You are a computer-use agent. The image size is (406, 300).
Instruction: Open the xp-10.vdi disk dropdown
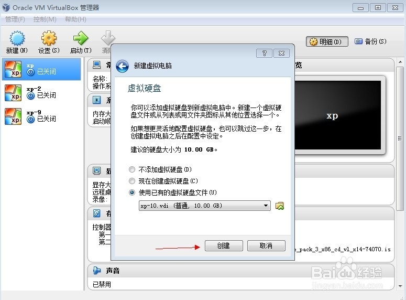click(205, 206)
